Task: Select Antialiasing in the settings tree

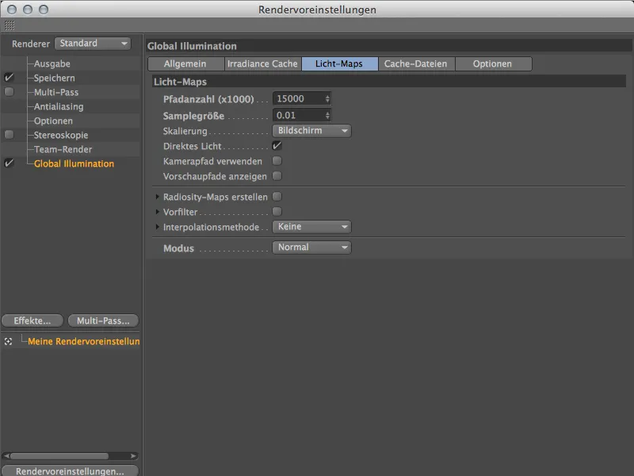Action: pos(59,106)
